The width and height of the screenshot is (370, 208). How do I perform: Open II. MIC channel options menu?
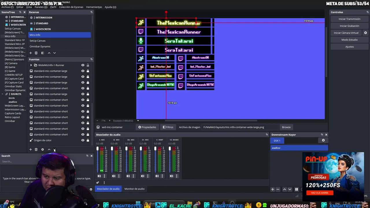[119, 176]
